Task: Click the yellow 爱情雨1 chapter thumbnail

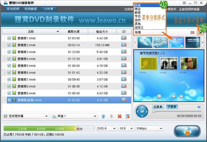Action: 149,64
